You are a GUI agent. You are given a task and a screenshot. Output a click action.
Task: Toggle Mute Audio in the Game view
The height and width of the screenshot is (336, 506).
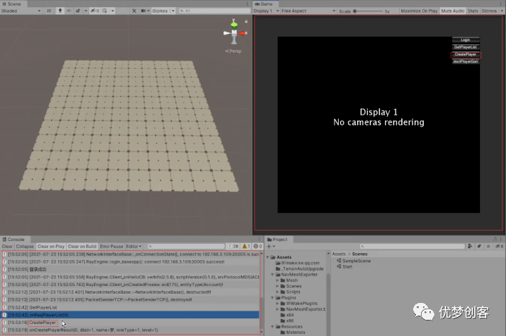453,11
